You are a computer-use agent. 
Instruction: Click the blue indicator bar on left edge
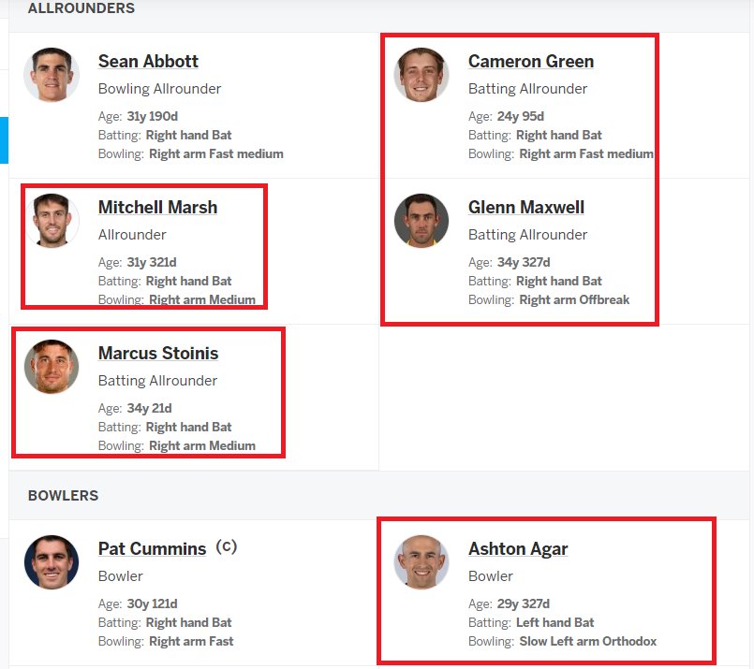tap(4, 140)
